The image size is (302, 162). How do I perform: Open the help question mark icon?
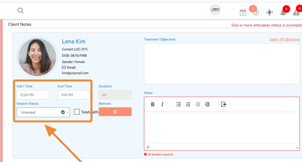(256, 13)
